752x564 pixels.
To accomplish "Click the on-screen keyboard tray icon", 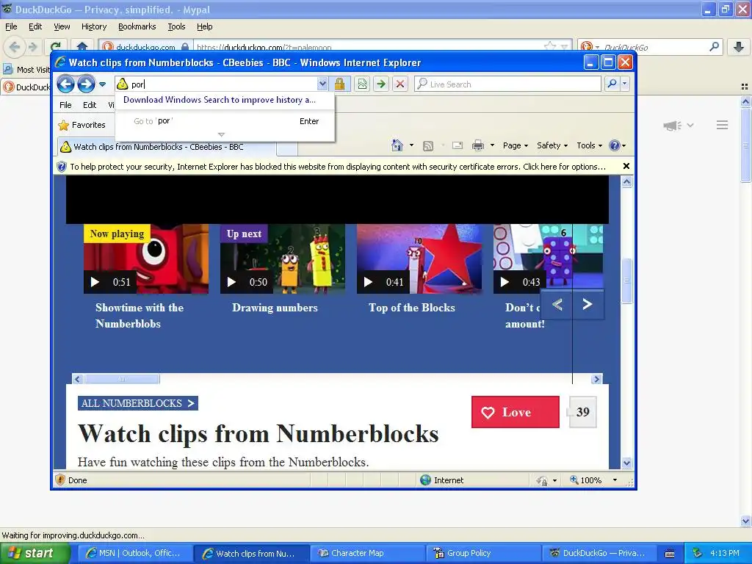I will click(670, 554).
